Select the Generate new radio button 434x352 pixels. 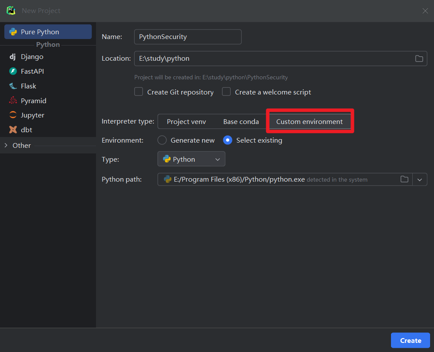[x=162, y=140]
